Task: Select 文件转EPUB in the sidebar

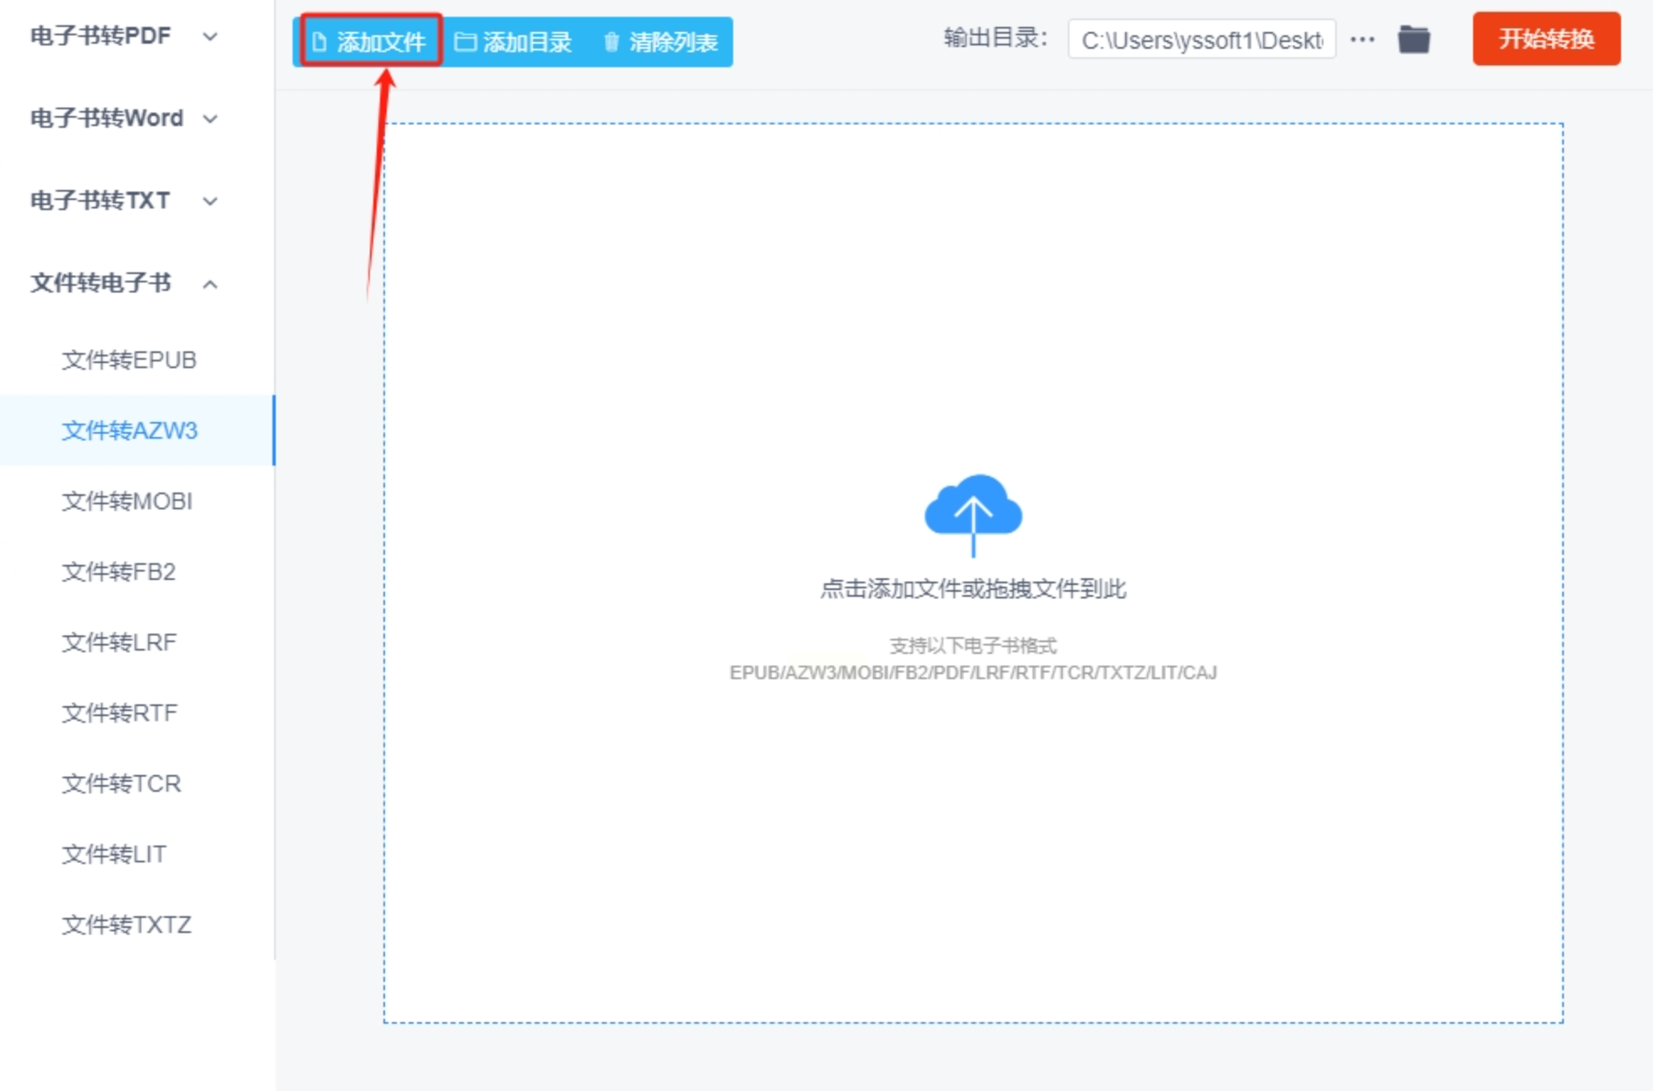Action: (x=129, y=360)
